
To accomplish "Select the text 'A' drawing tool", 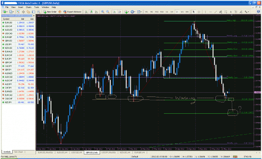I will (231, 12).
